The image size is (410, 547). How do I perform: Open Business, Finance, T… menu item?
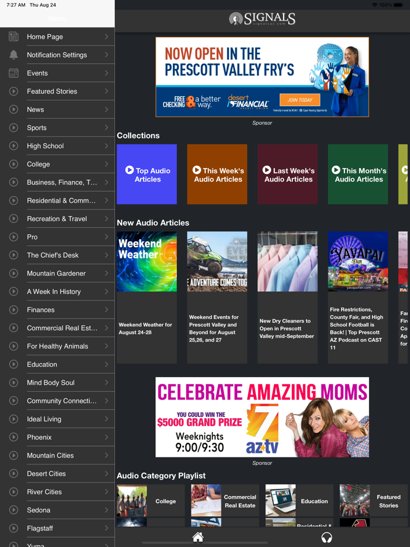[57, 182]
